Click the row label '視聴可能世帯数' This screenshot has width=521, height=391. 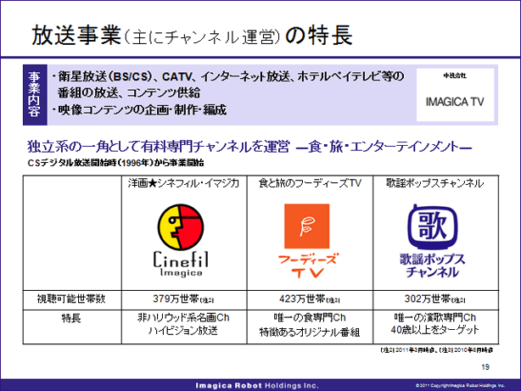tap(71, 299)
